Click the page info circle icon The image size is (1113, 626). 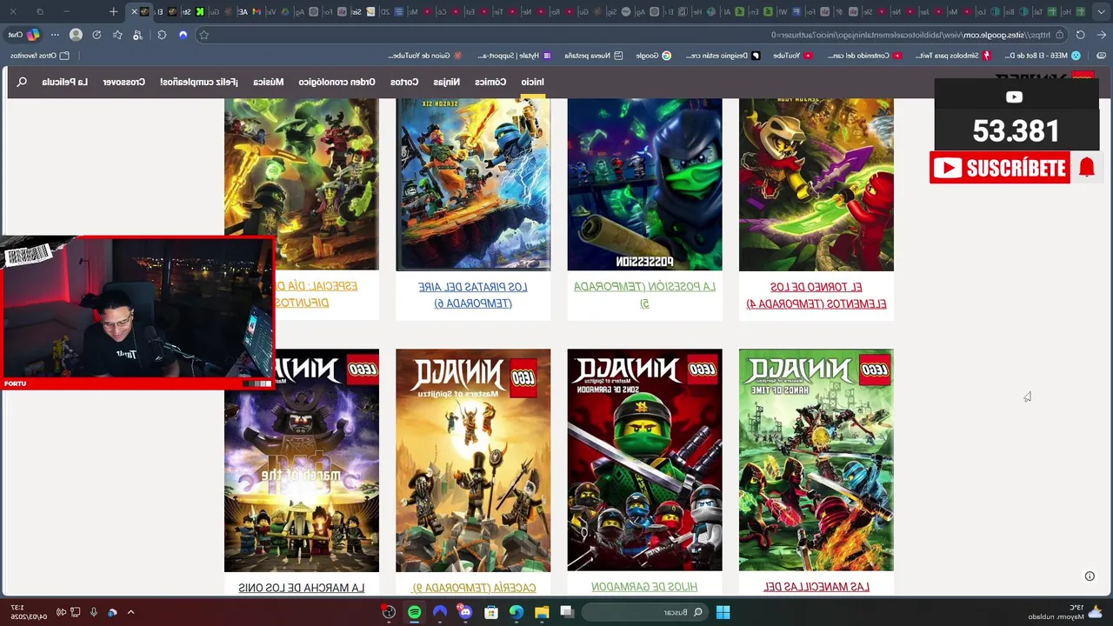tap(1090, 576)
